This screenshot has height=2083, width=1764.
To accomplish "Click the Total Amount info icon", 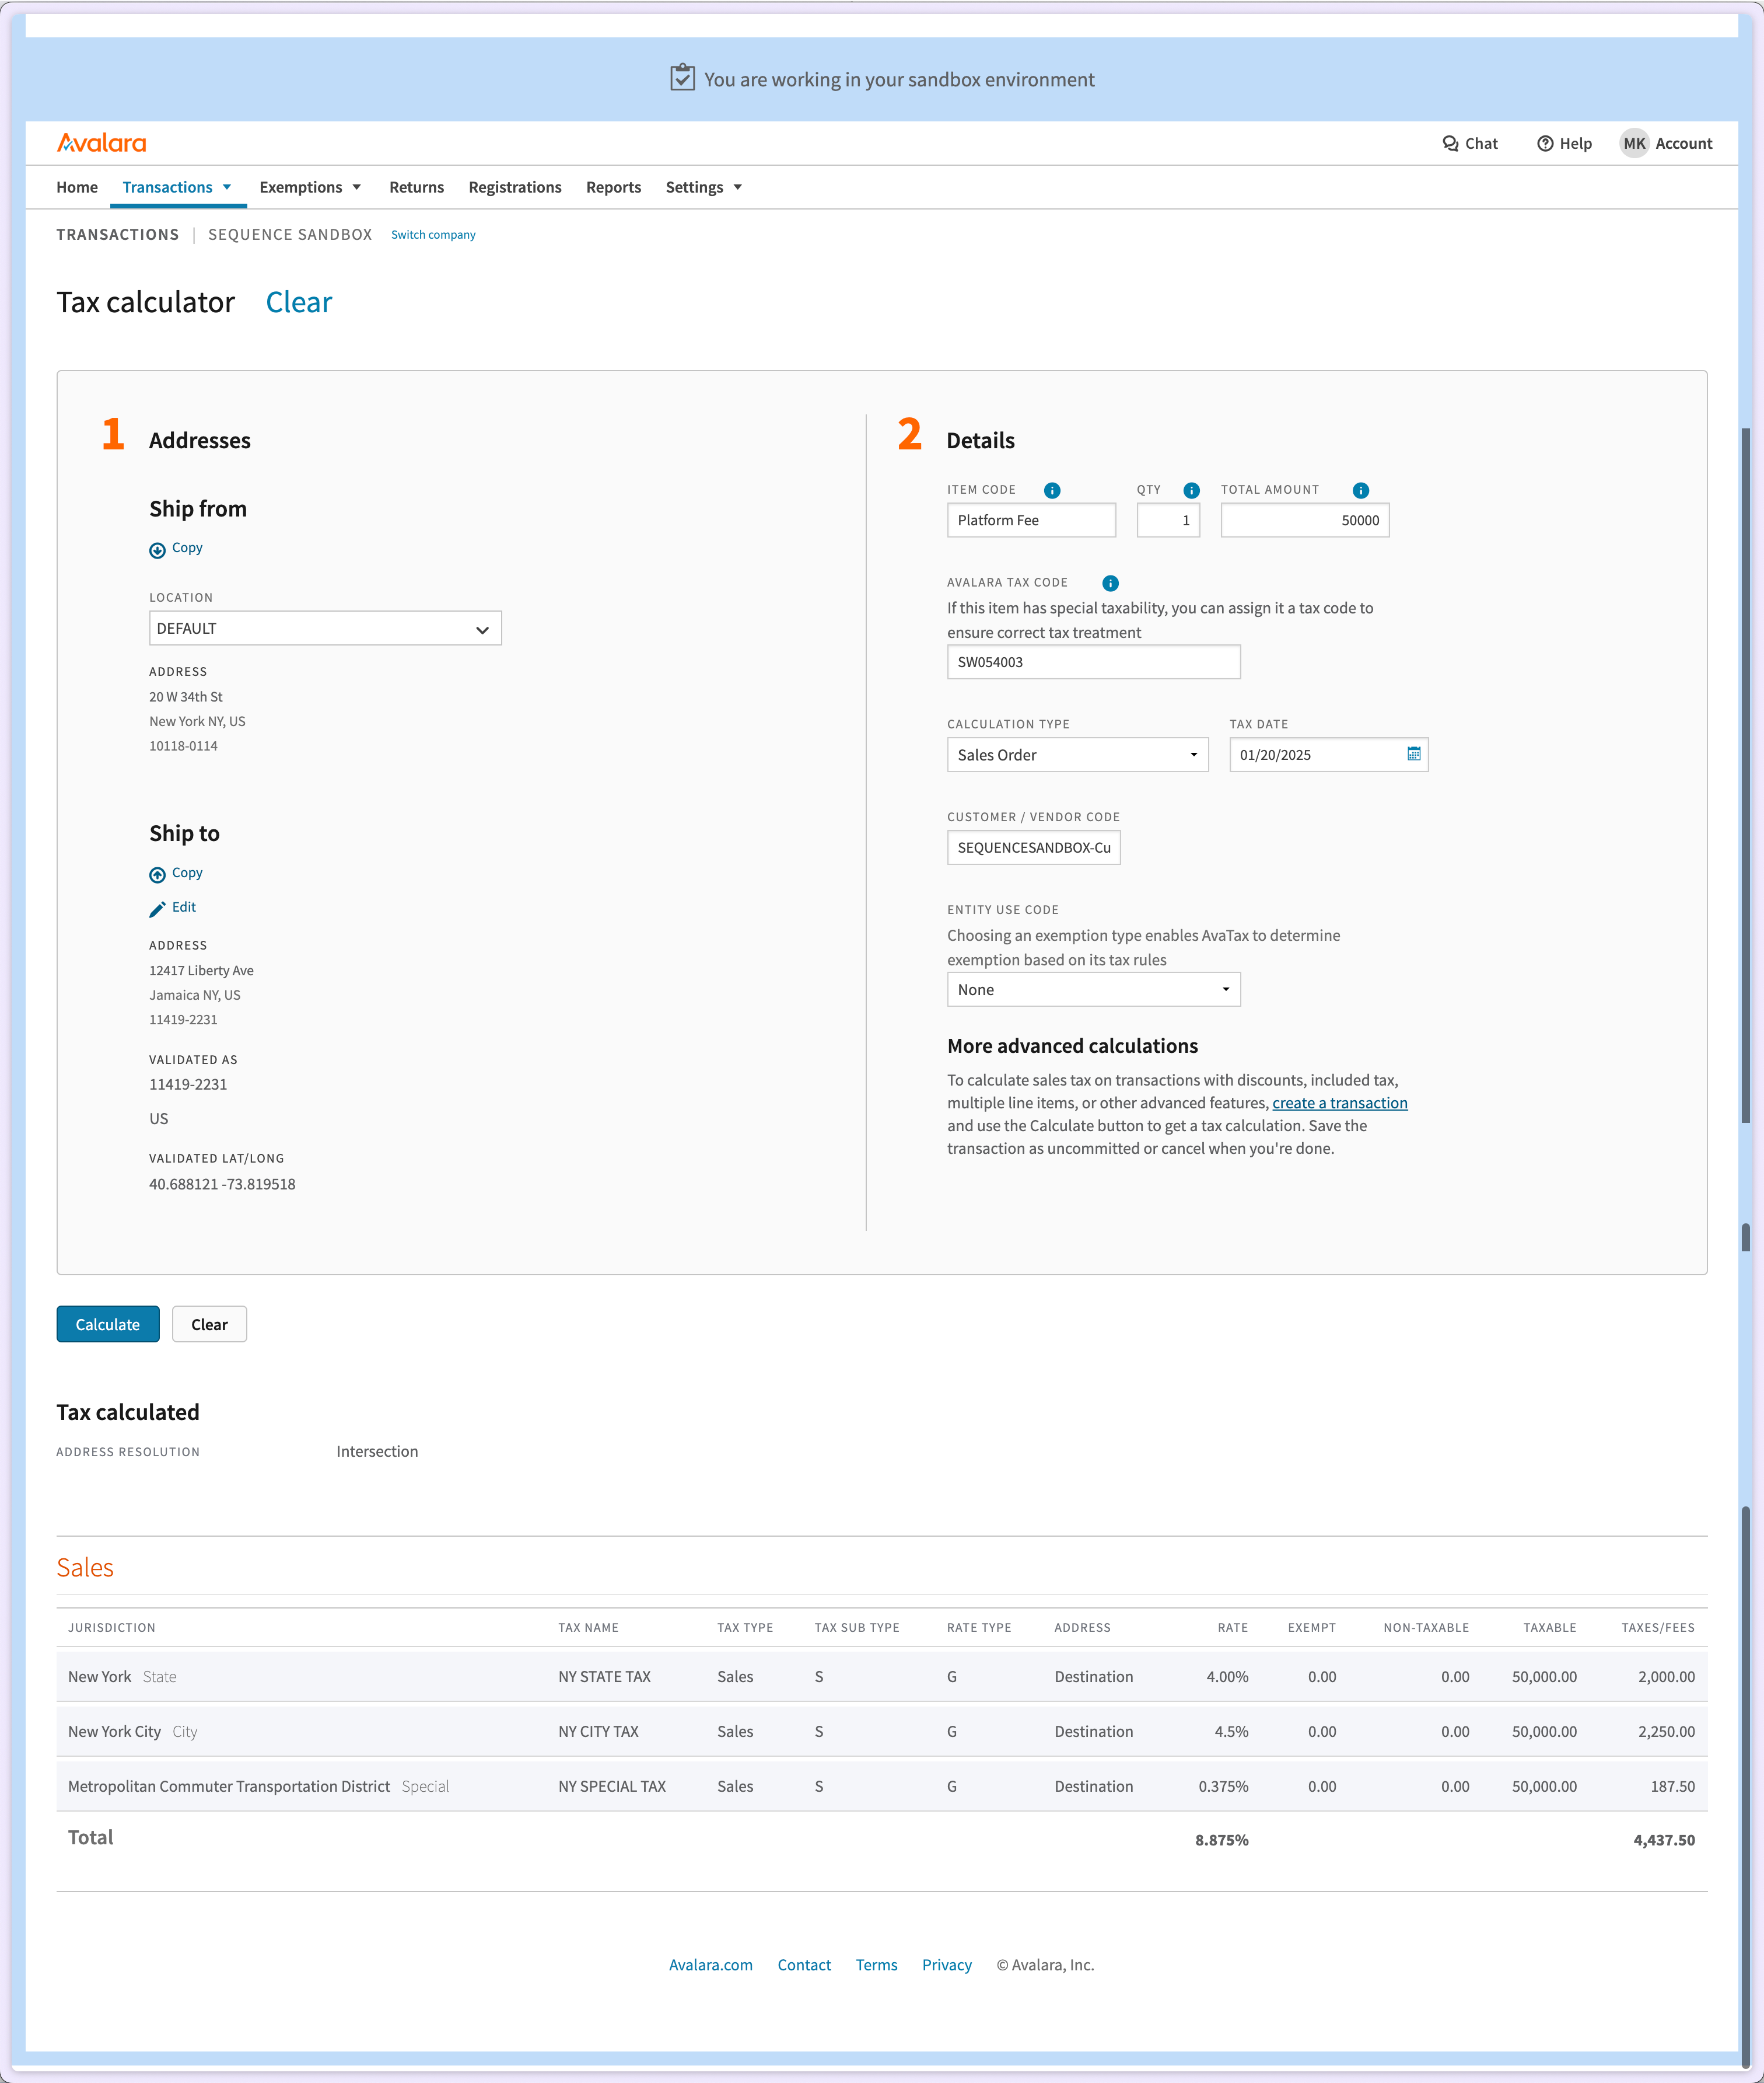I will coord(1360,490).
